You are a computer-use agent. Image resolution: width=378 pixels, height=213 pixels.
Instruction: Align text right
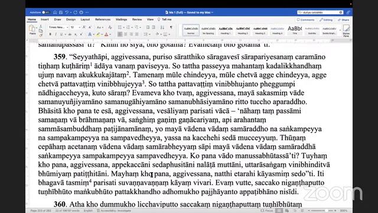[131, 34]
